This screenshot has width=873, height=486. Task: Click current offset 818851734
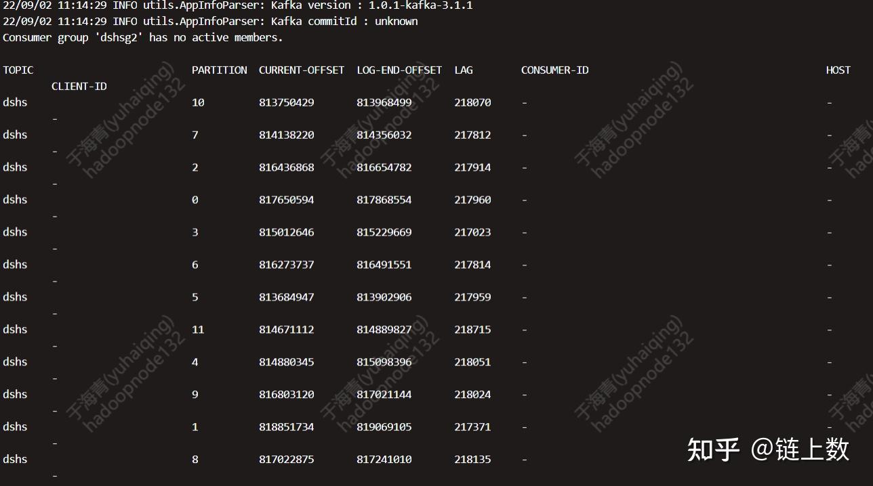click(287, 427)
